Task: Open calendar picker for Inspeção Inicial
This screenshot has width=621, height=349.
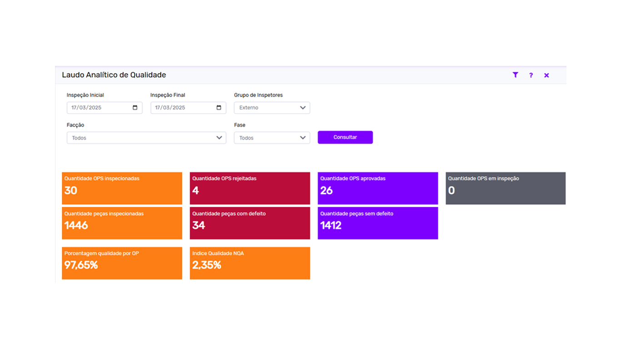Action: [135, 108]
